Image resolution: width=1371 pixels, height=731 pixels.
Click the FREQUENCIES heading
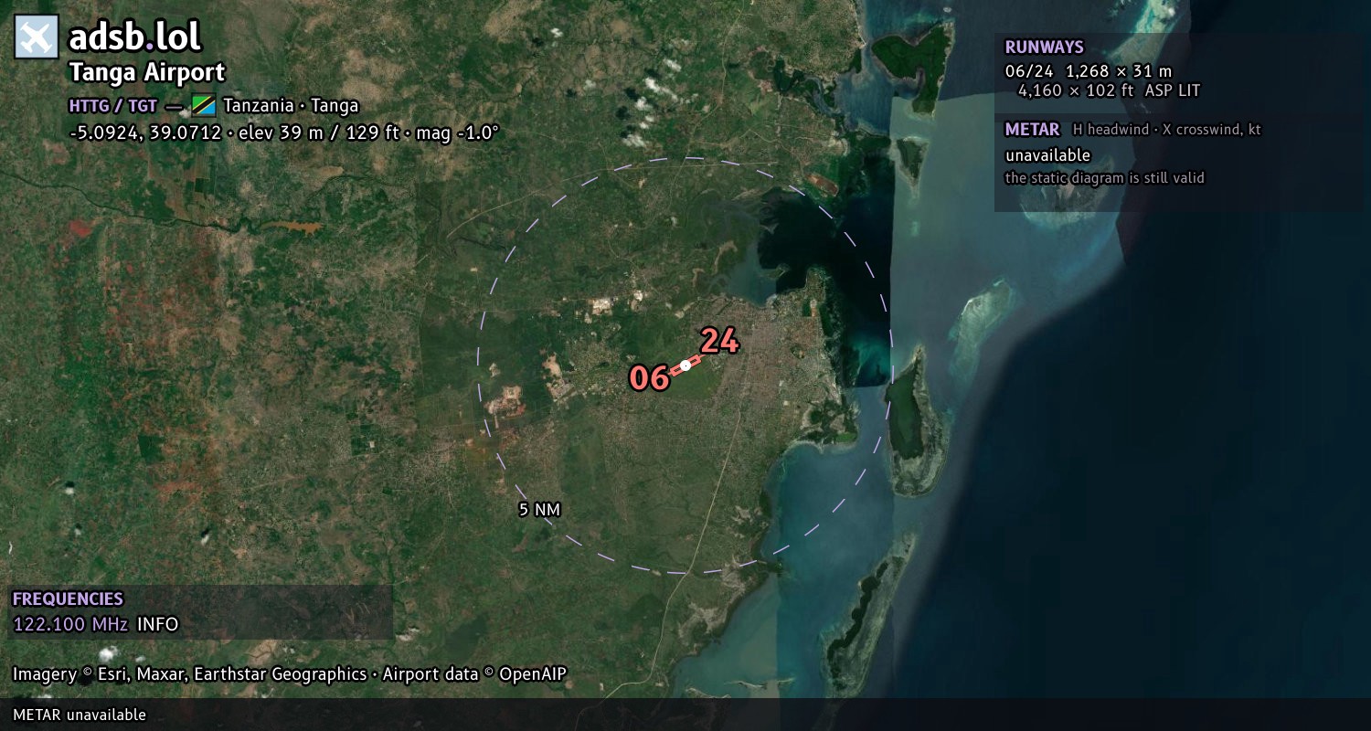tap(68, 599)
